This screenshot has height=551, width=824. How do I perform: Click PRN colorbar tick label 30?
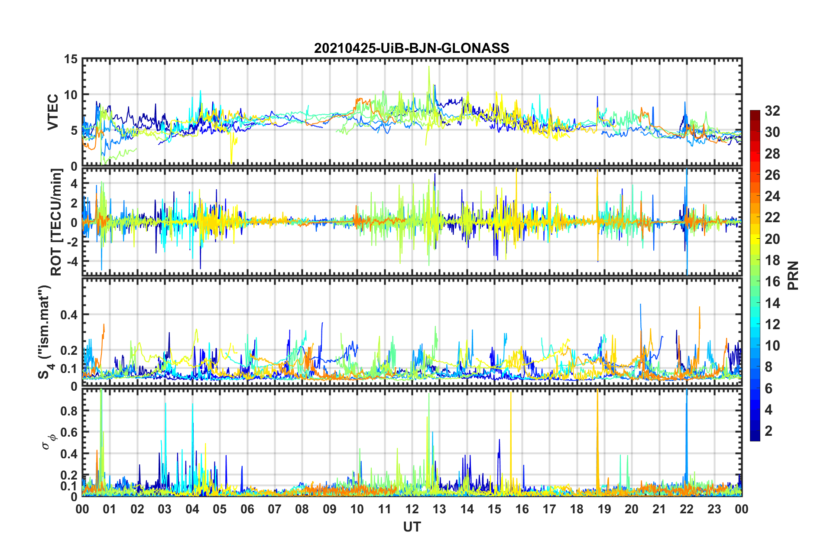click(772, 132)
